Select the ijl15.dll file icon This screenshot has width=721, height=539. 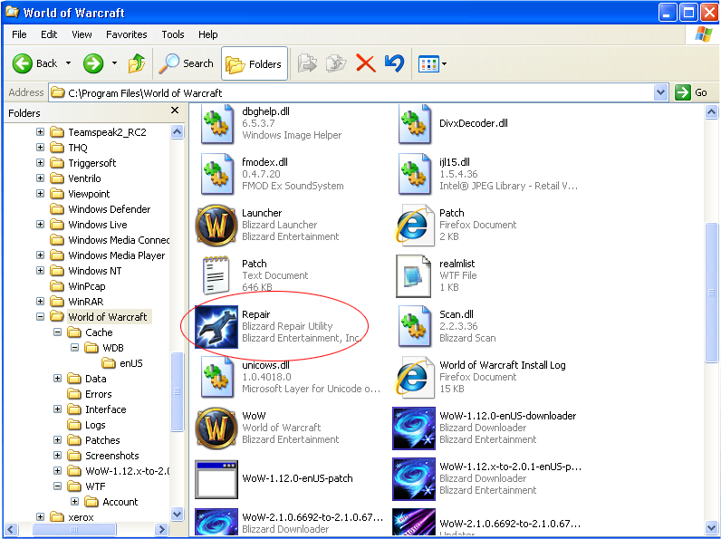click(415, 175)
